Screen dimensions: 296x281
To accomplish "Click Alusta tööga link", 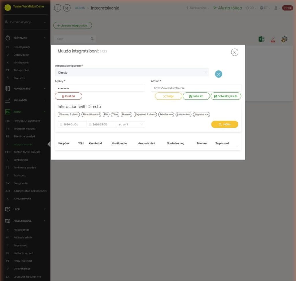I will click(228, 8).
